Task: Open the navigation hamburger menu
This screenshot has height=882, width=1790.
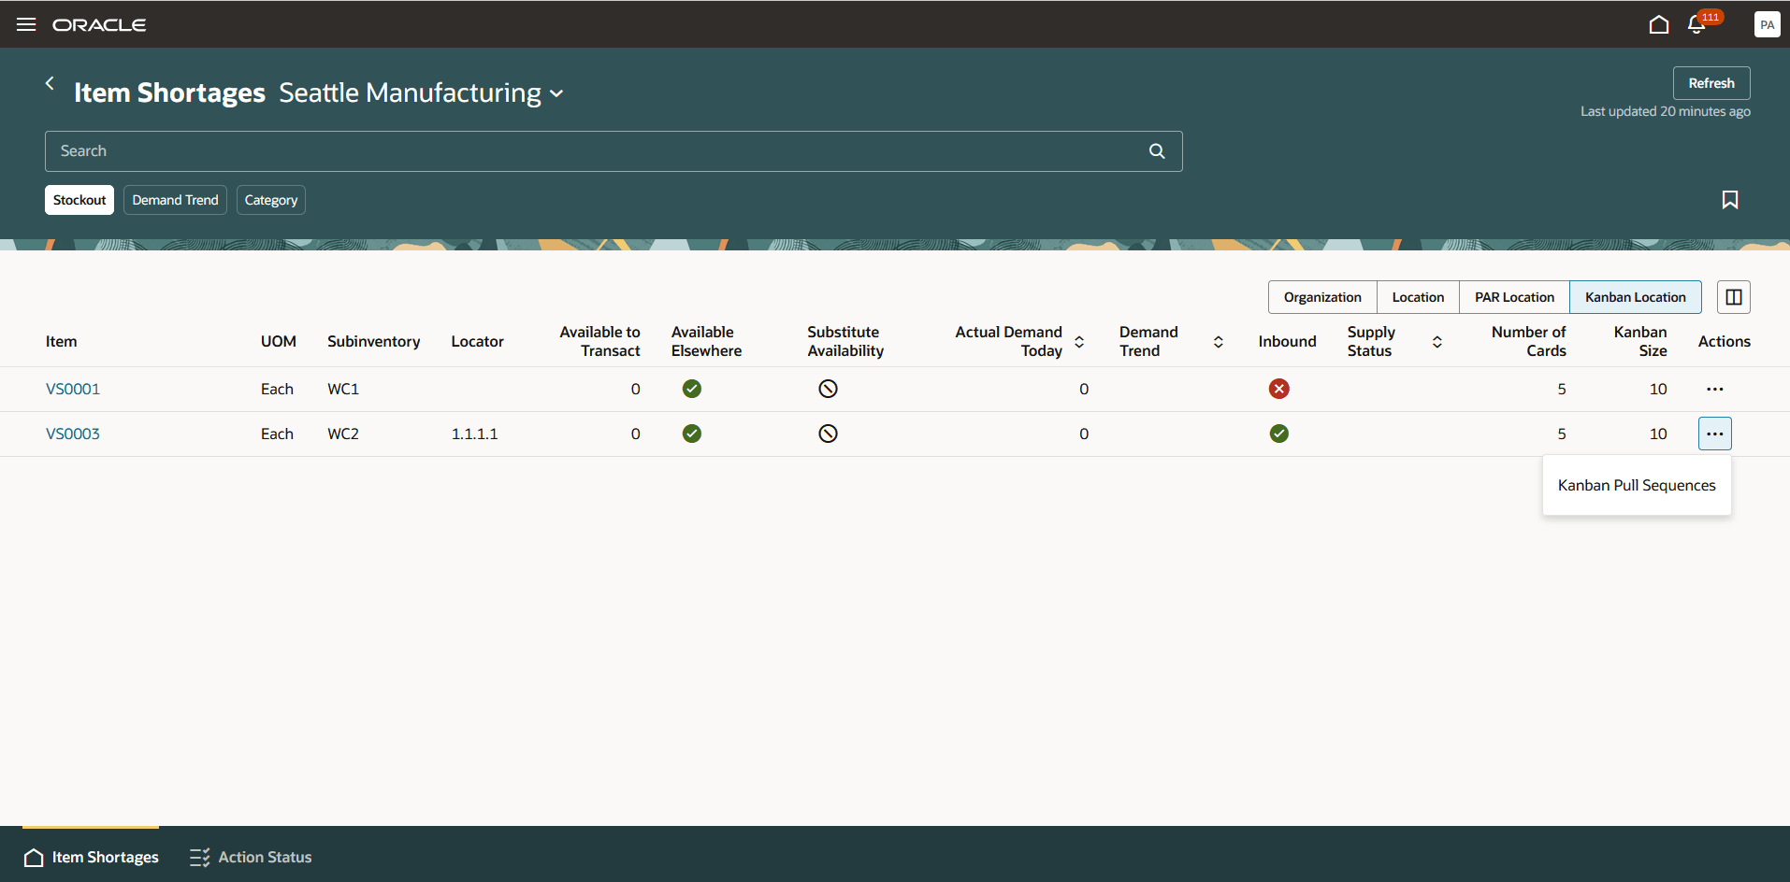Action: click(x=25, y=24)
